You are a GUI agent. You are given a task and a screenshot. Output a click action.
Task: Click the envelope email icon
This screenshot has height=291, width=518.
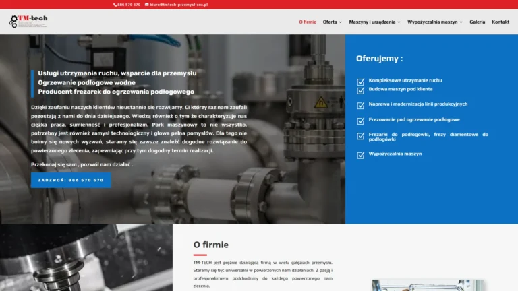(146, 5)
